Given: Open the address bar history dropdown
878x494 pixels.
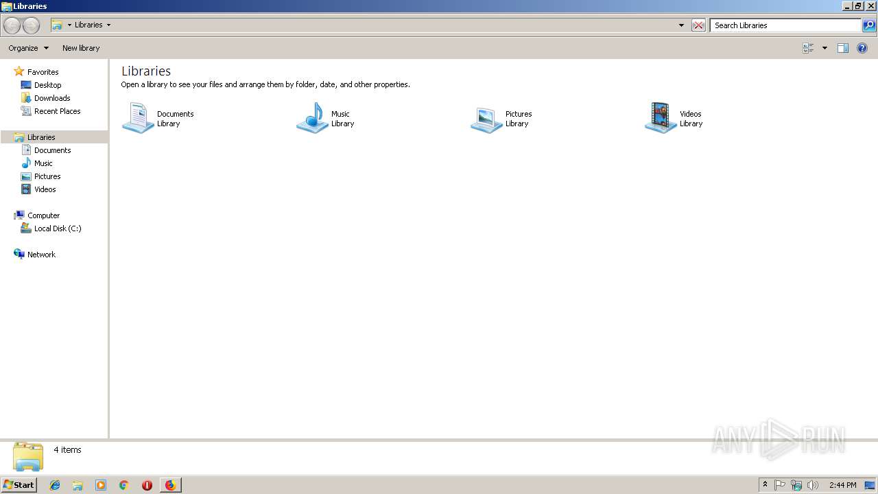Looking at the screenshot, I should tap(681, 25).
